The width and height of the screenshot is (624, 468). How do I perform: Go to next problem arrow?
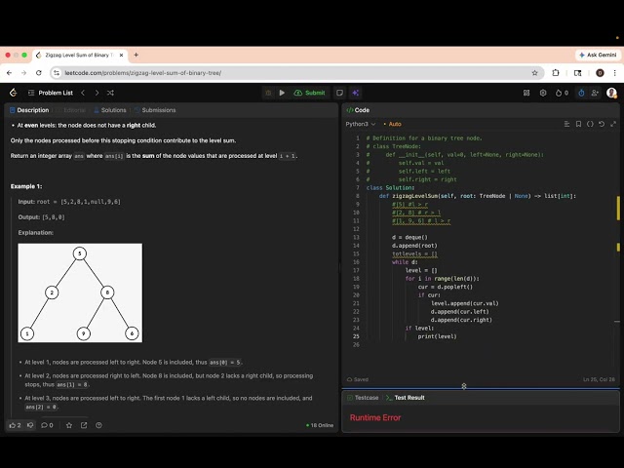(x=97, y=93)
